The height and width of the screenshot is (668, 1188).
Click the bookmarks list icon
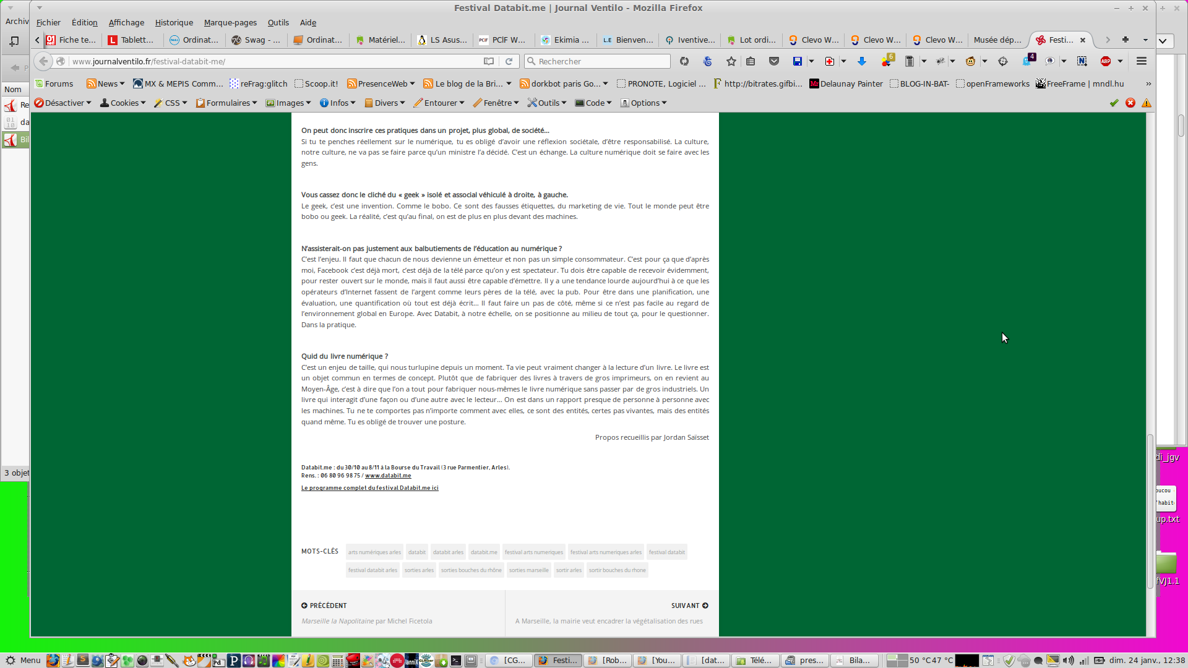[751, 61]
